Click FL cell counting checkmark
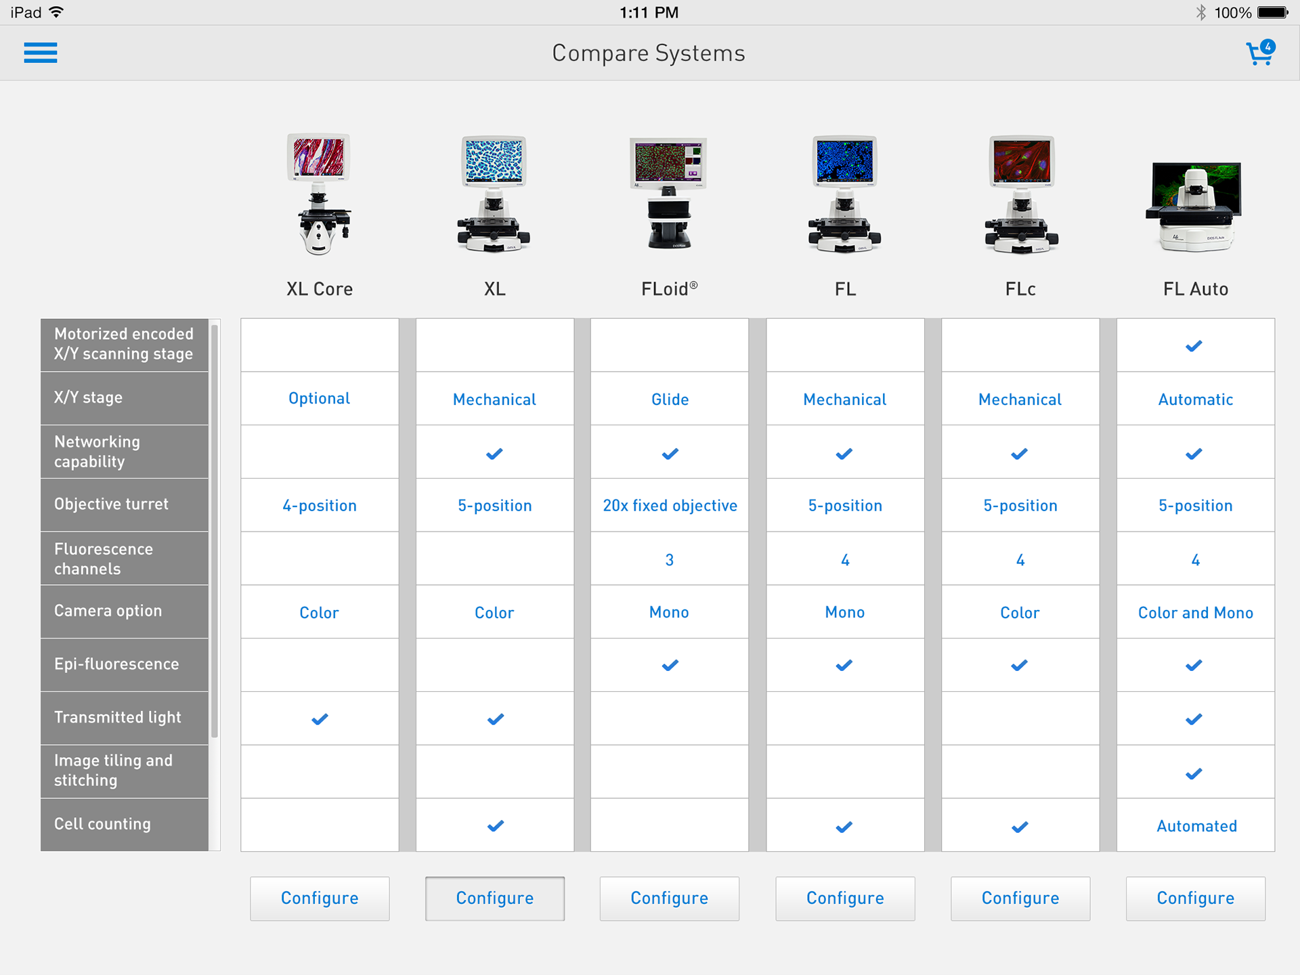The width and height of the screenshot is (1300, 975). point(844,827)
